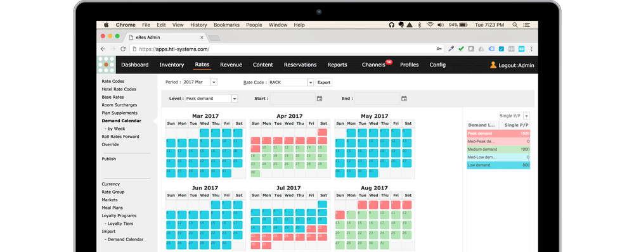Image resolution: width=634 pixels, height=252 pixels.
Task: Switch to the Inventory tab
Action: [171, 65]
